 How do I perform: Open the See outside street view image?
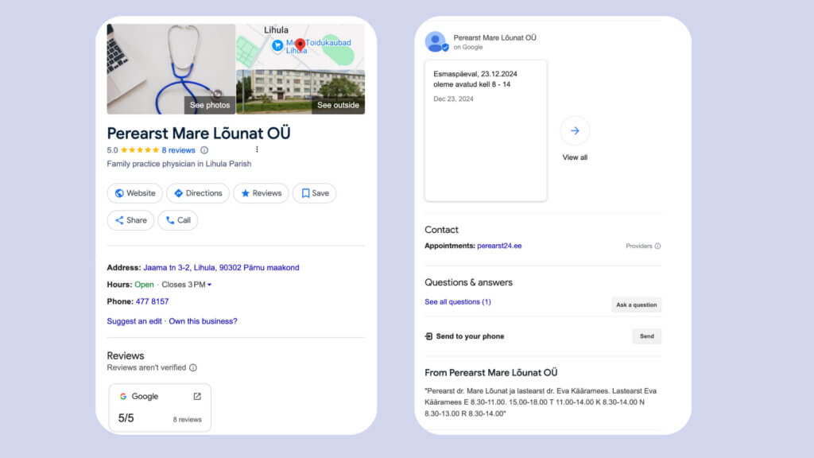(x=300, y=92)
